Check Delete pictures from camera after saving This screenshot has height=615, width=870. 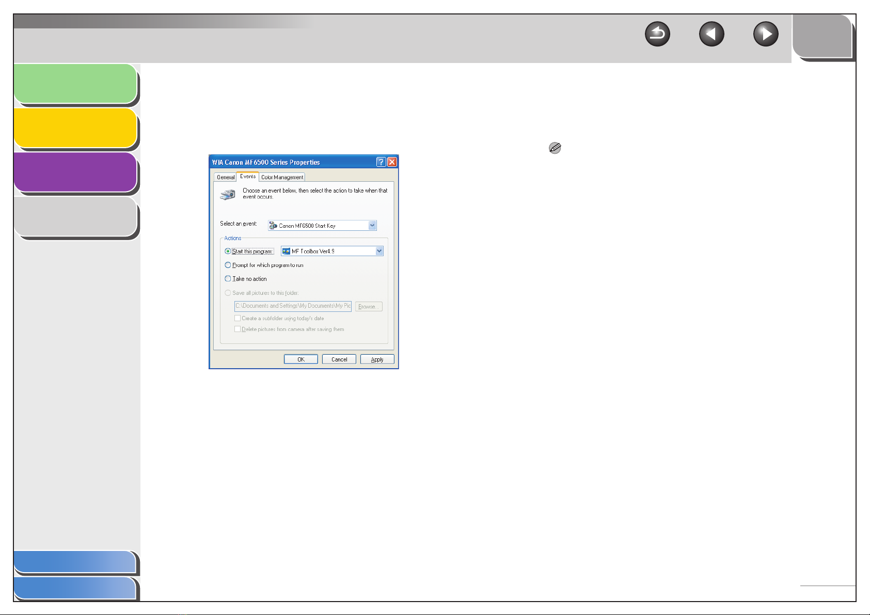[x=238, y=329]
